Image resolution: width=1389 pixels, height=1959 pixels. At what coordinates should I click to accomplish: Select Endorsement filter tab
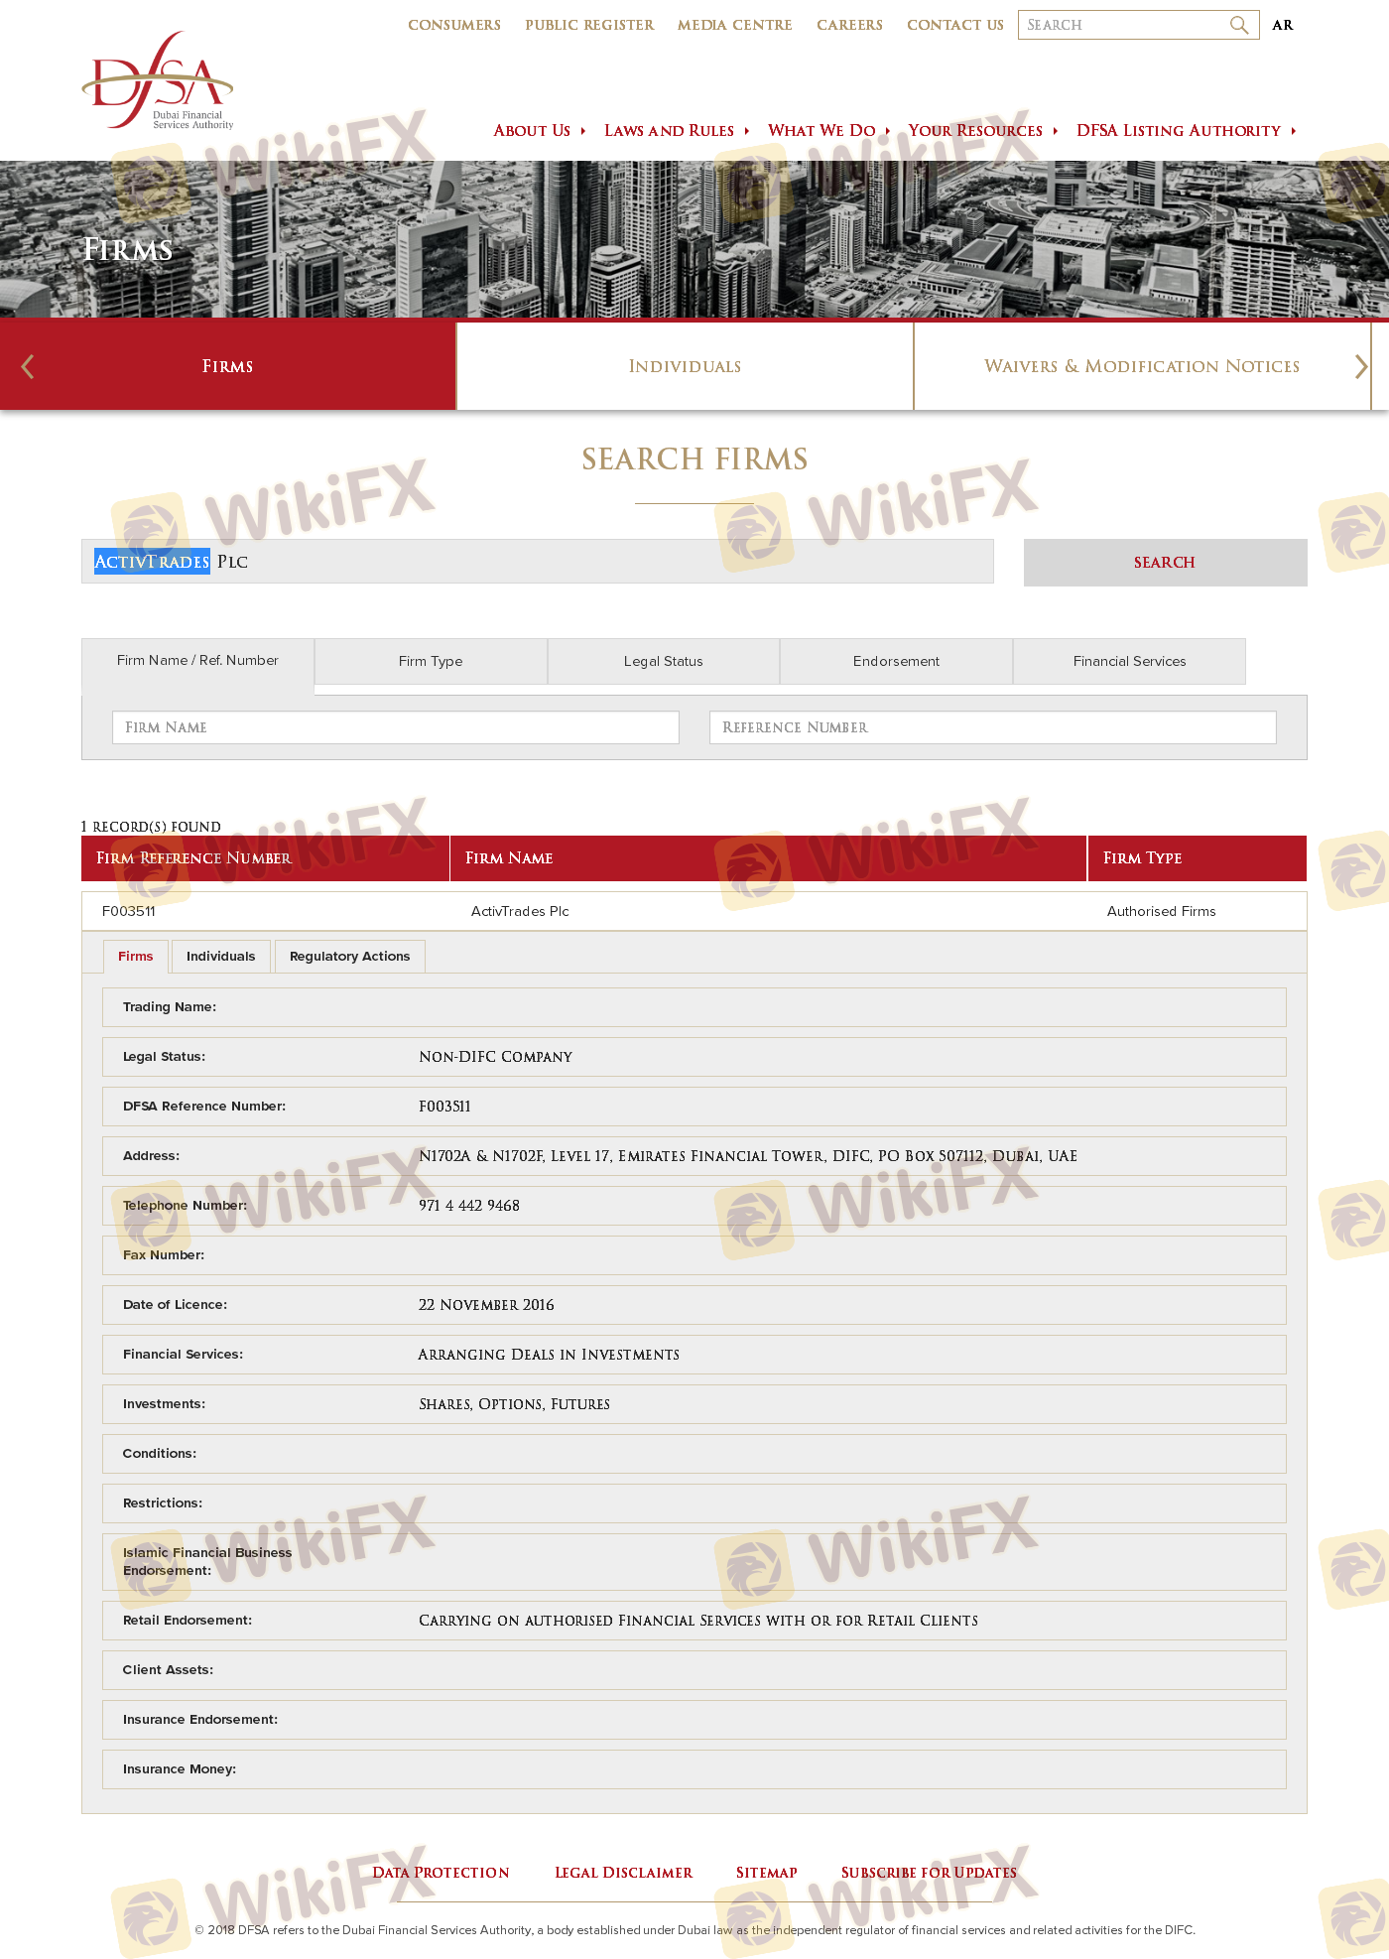tap(896, 661)
